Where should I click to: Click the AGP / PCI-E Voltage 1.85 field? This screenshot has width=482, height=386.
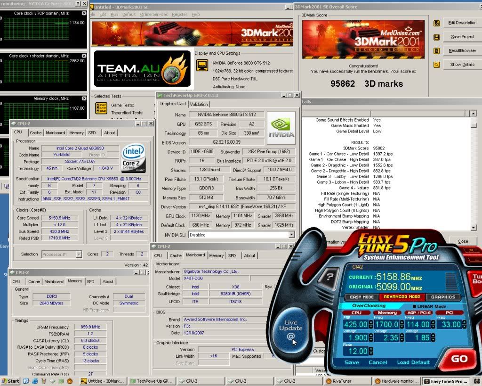coord(418,337)
